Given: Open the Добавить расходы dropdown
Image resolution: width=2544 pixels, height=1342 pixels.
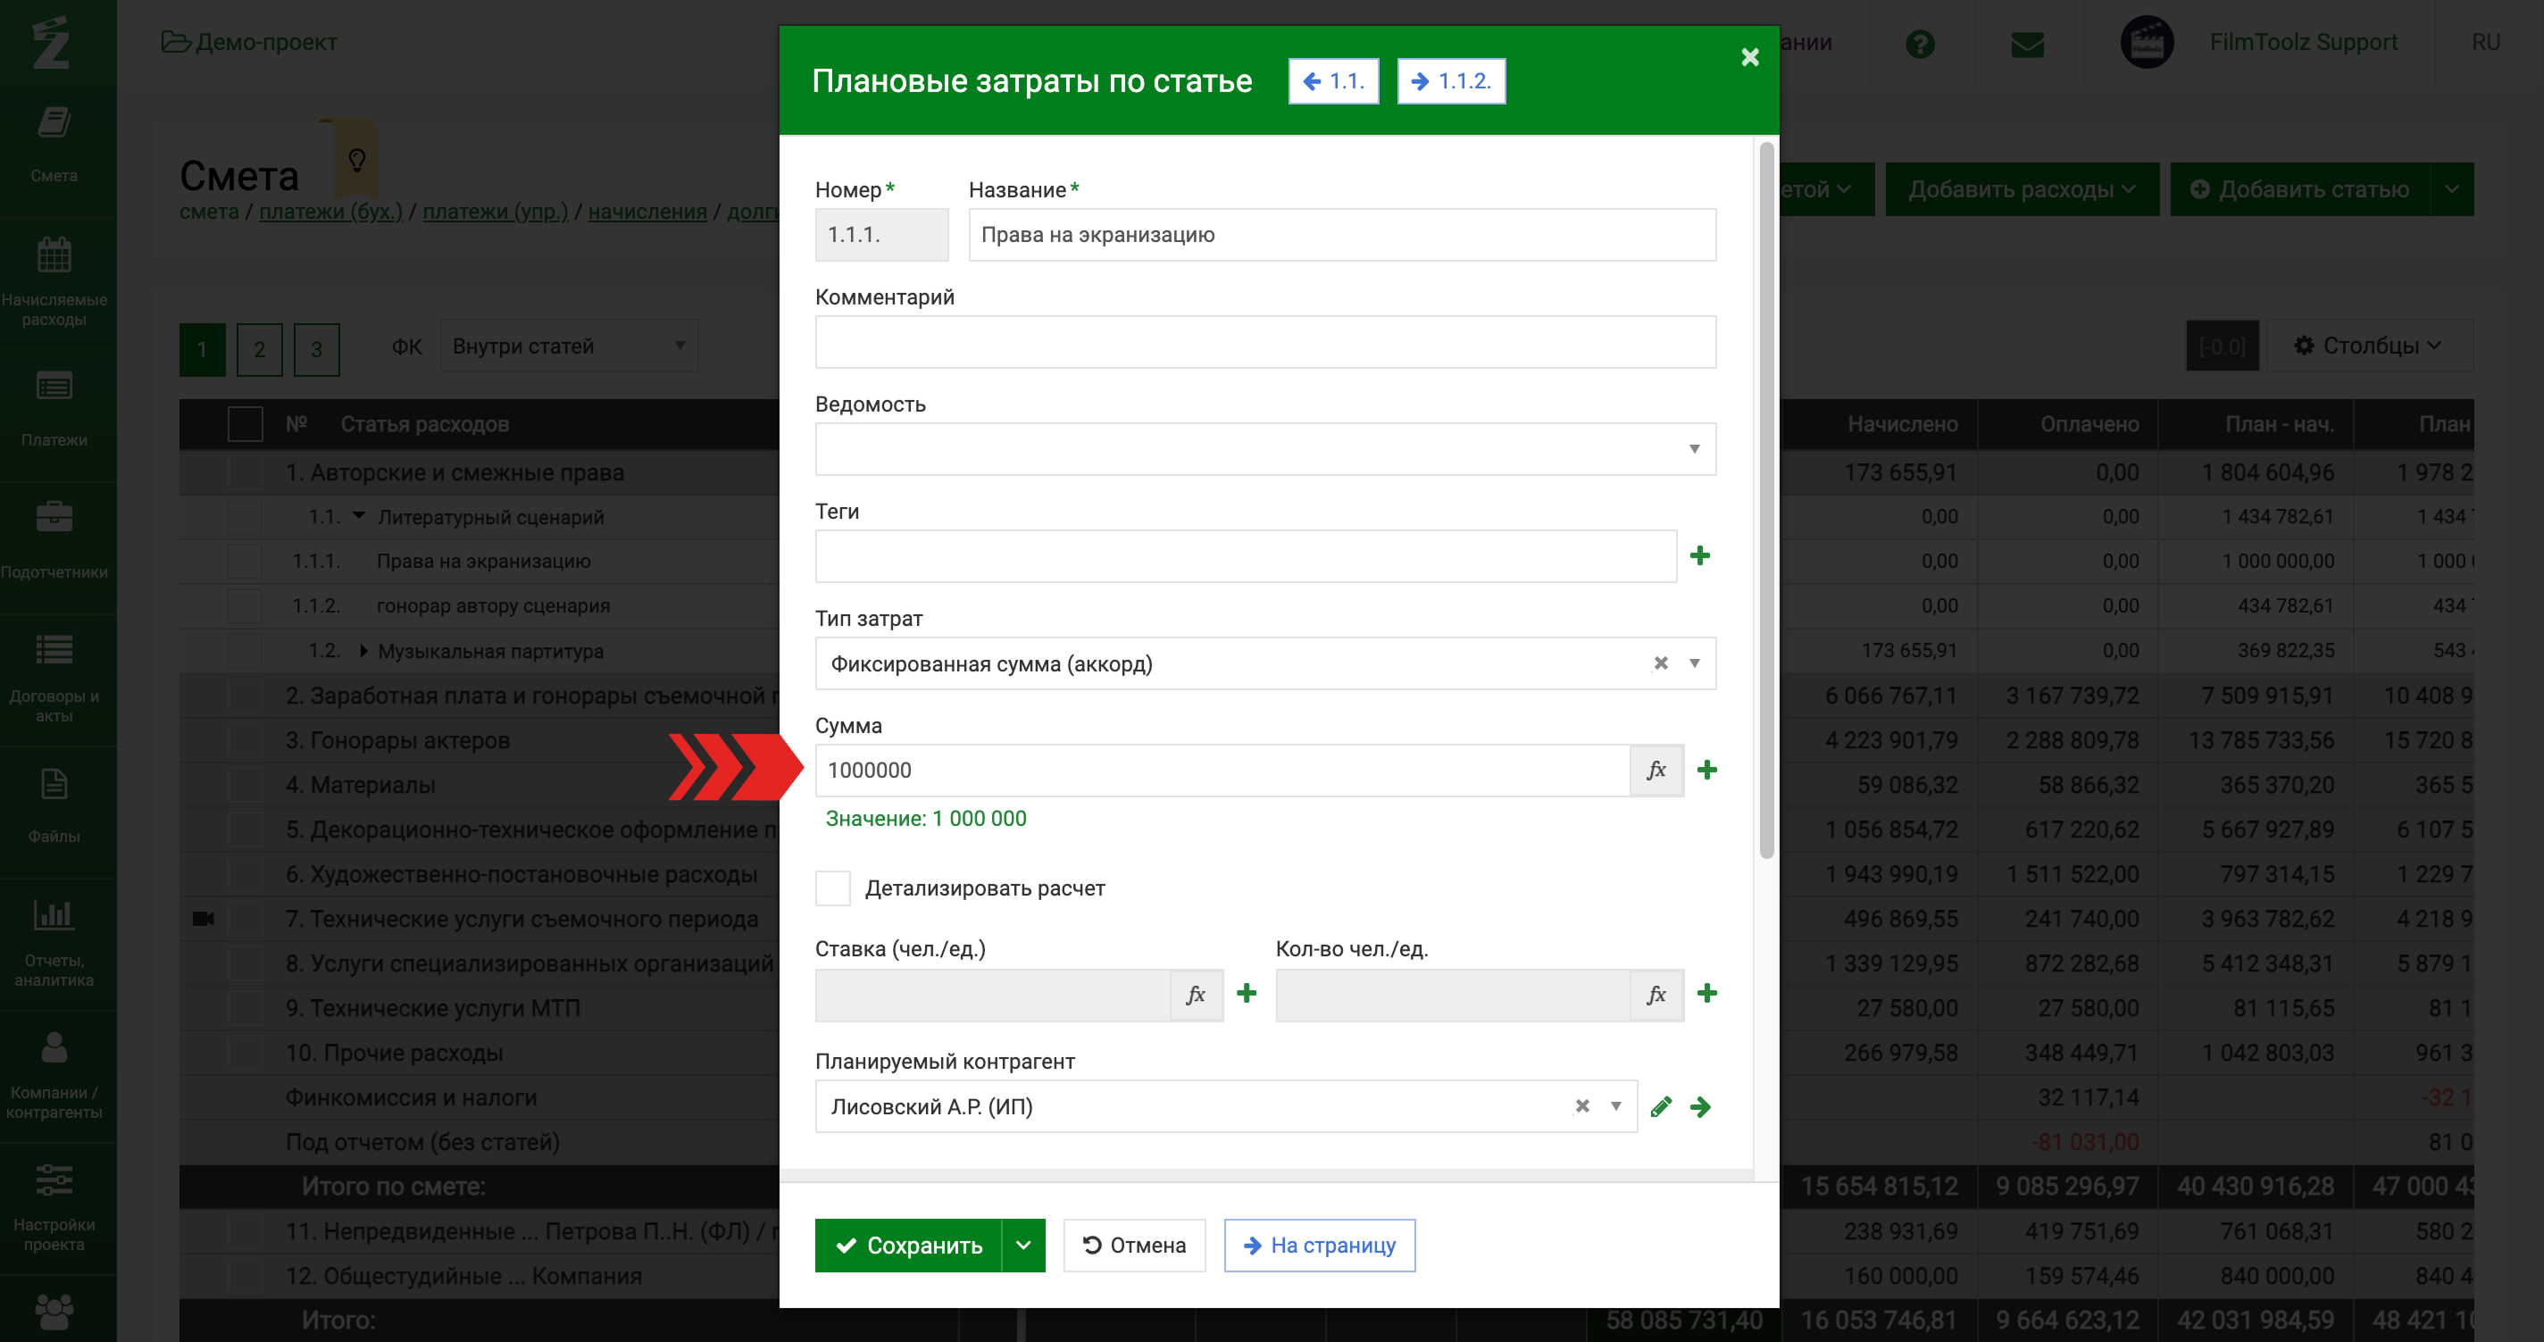Looking at the screenshot, I should coord(2022,189).
